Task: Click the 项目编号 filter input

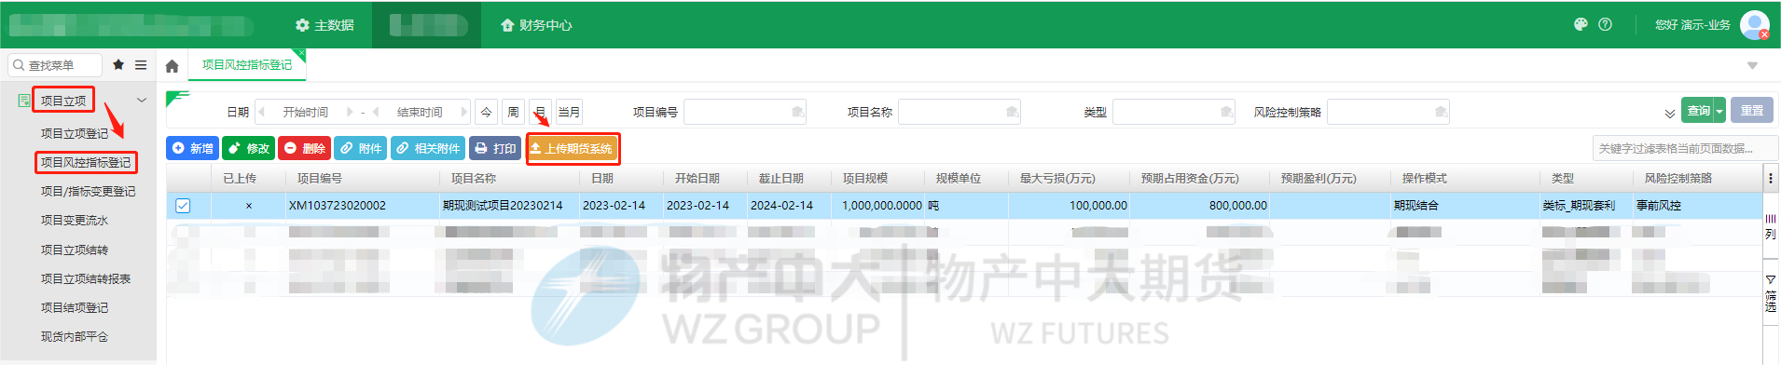Action: coord(745,112)
